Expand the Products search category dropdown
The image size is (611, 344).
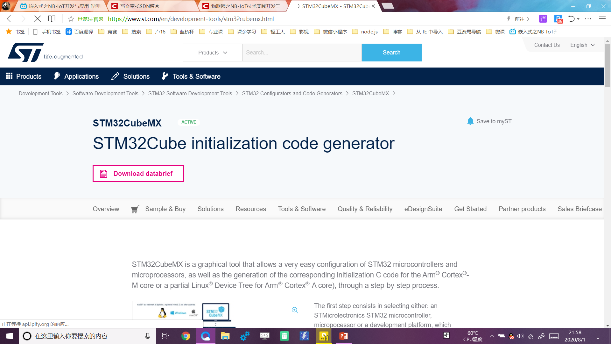pos(213,53)
